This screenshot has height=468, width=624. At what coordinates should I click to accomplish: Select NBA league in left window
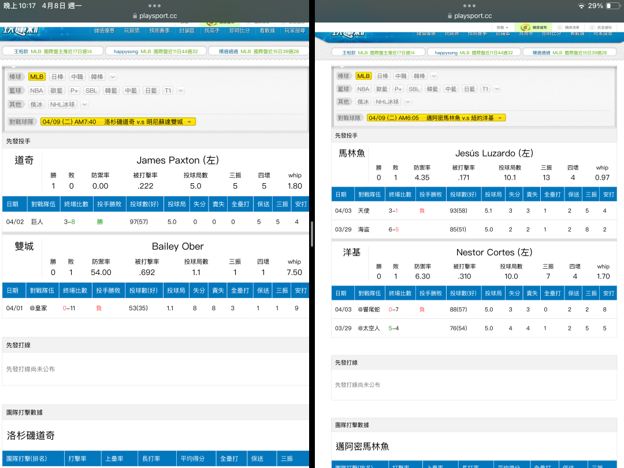pyautogui.click(x=36, y=91)
